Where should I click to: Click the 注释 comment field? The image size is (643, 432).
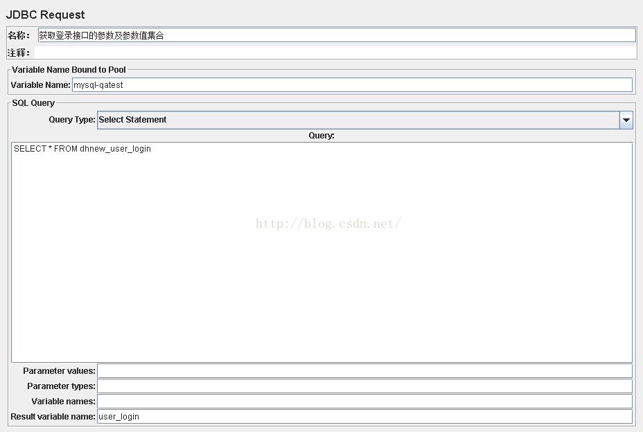coord(335,53)
